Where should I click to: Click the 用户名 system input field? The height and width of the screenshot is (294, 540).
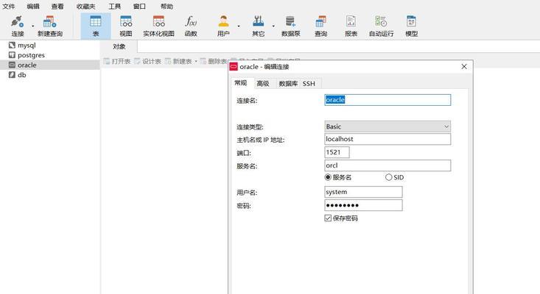[x=363, y=192]
